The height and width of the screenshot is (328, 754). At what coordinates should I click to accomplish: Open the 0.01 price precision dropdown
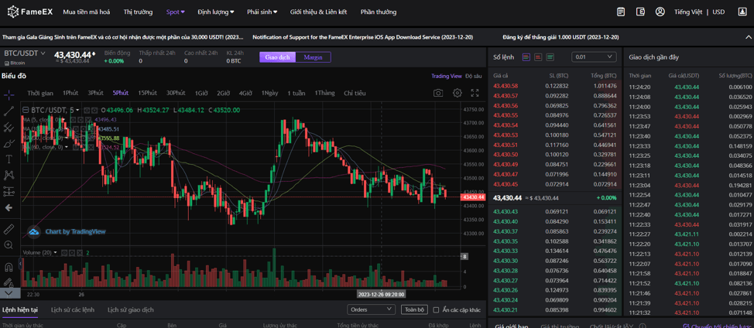pos(594,57)
